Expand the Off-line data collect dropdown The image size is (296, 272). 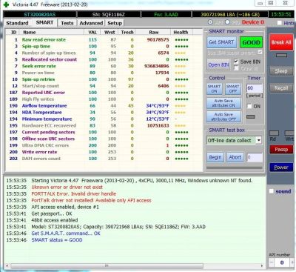[258, 140]
